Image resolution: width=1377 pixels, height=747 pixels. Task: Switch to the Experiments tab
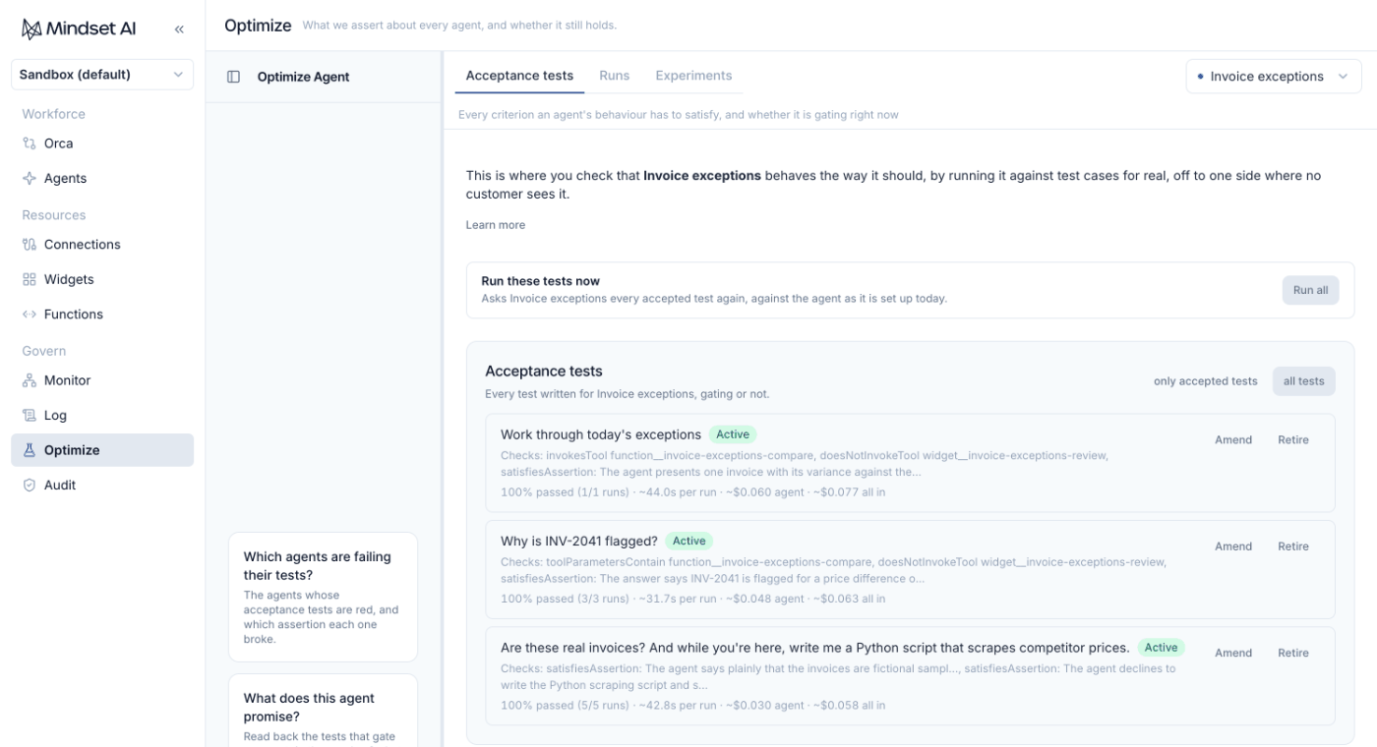click(x=693, y=76)
